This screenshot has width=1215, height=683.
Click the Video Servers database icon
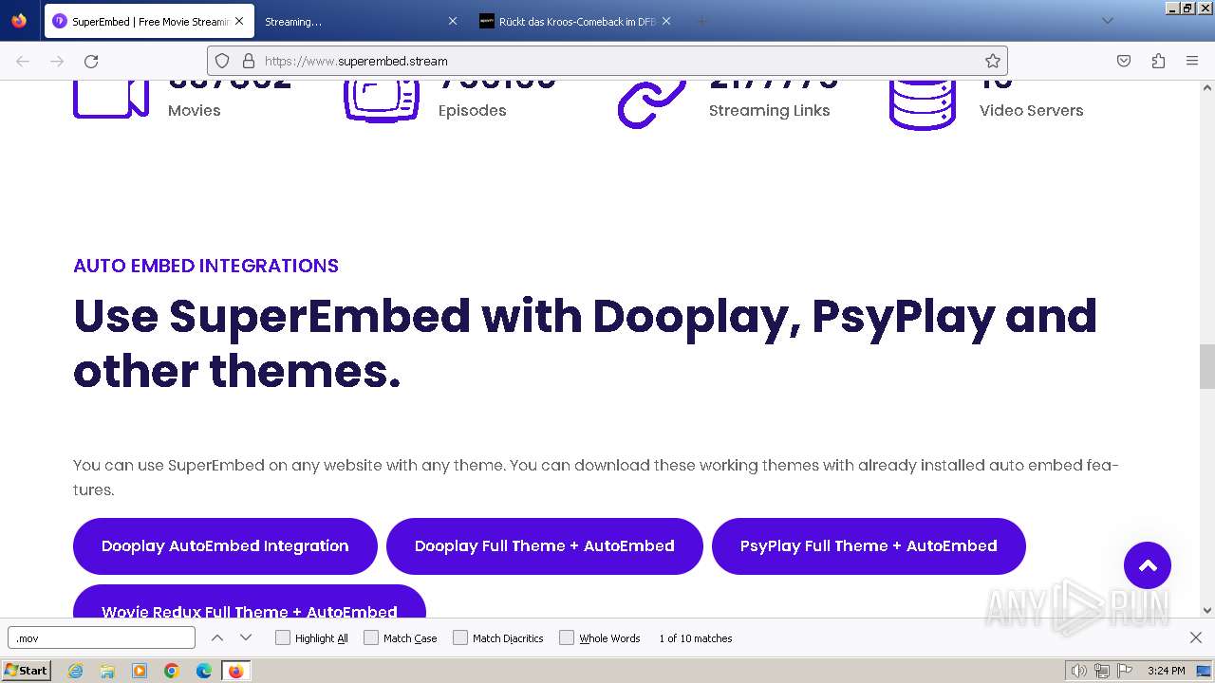click(x=923, y=104)
